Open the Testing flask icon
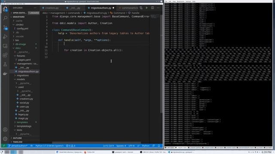This screenshot has height=154, width=275. [5, 65]
